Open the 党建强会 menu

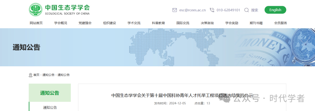pos(85,23)
